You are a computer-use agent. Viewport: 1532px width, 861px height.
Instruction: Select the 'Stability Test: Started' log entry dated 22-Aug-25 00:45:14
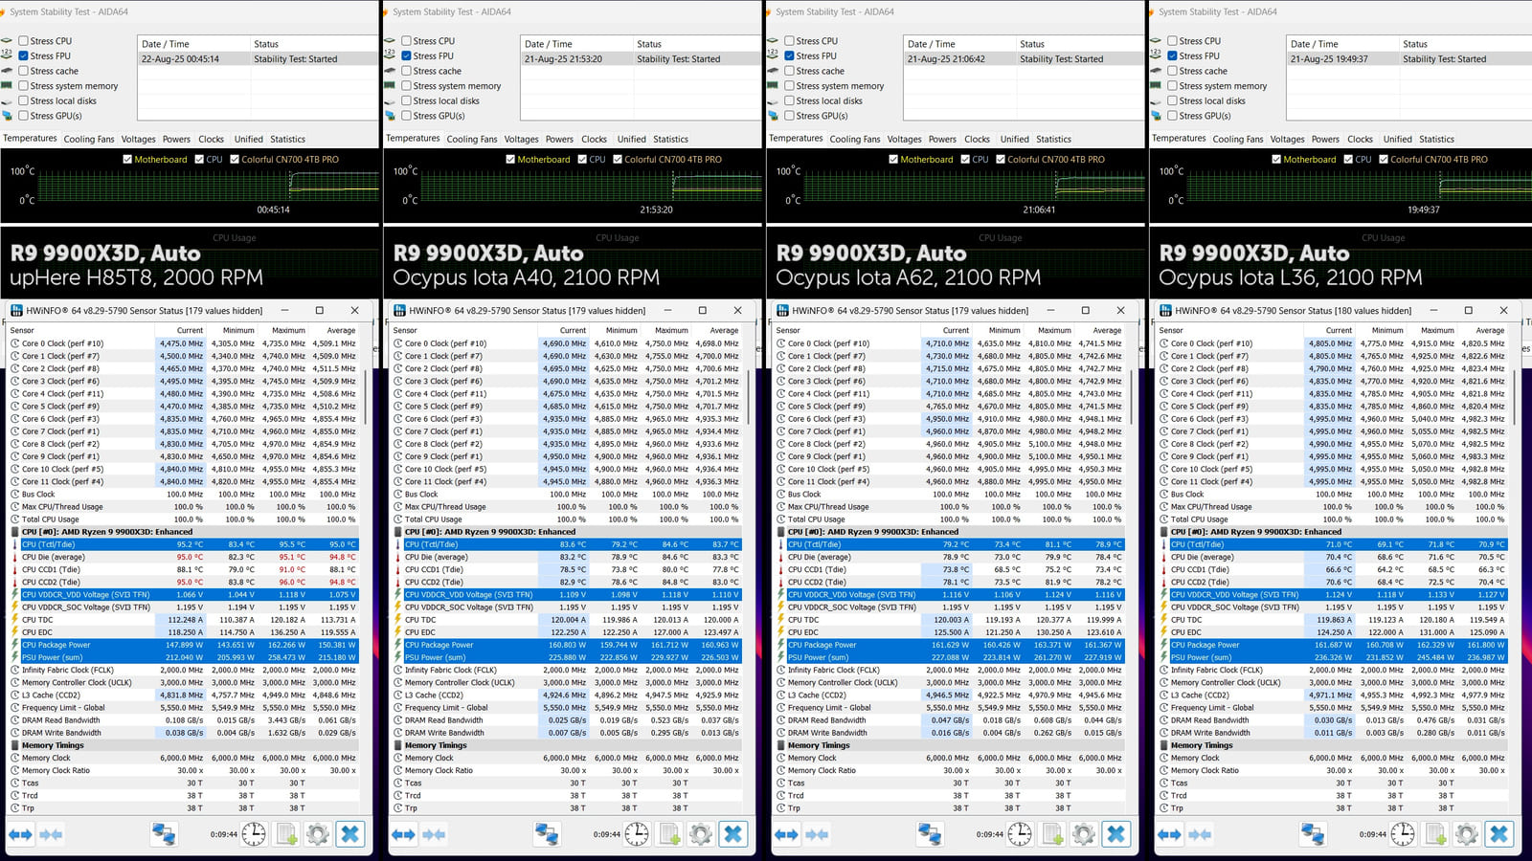258,59
